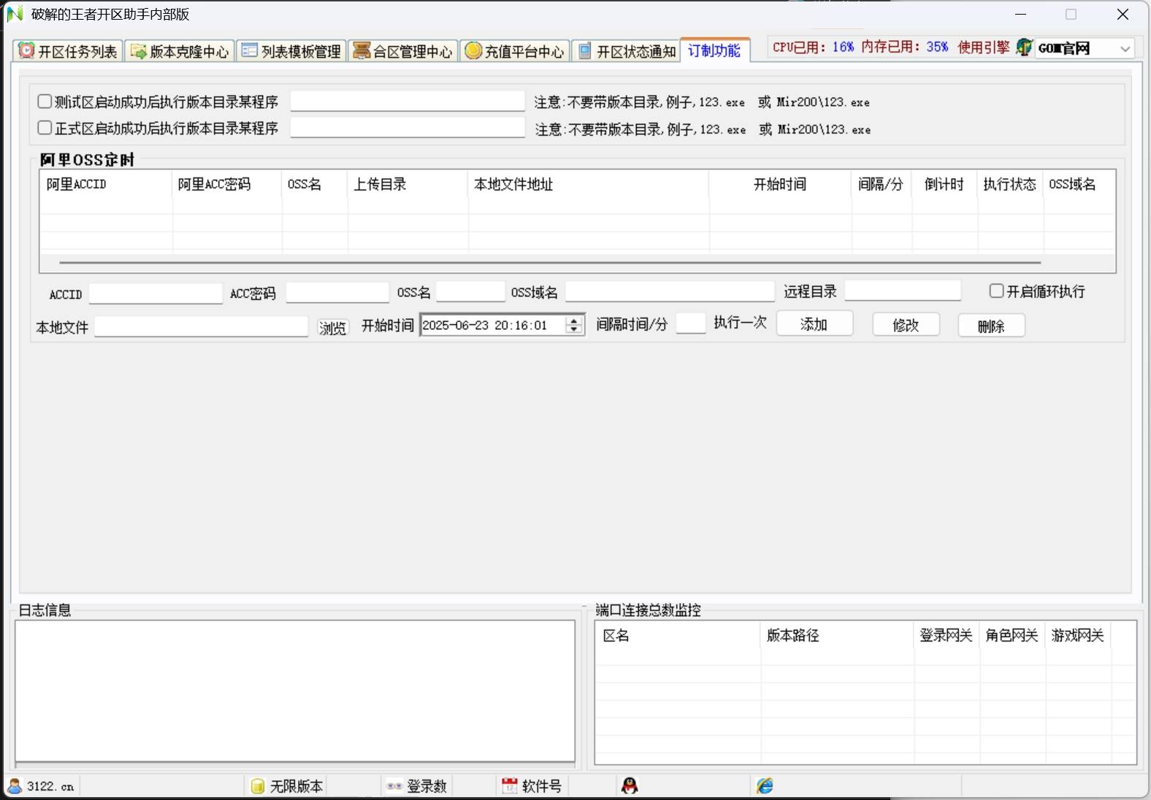
Task: Click the 软件号 calendar icon
Action: 510,785
